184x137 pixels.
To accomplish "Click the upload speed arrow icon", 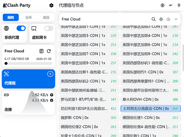I will pyautogui.click(x=52, y=95).
